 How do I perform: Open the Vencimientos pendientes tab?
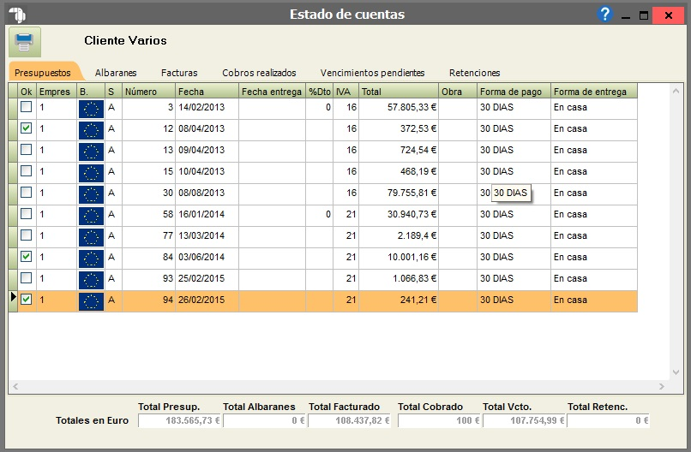372,73
